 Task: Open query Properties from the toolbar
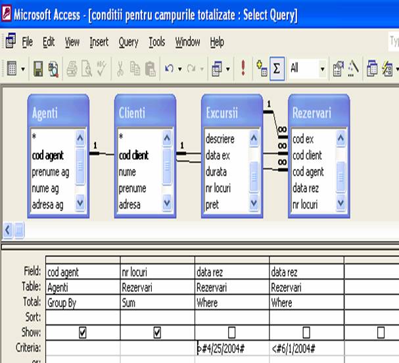[339, 68]
